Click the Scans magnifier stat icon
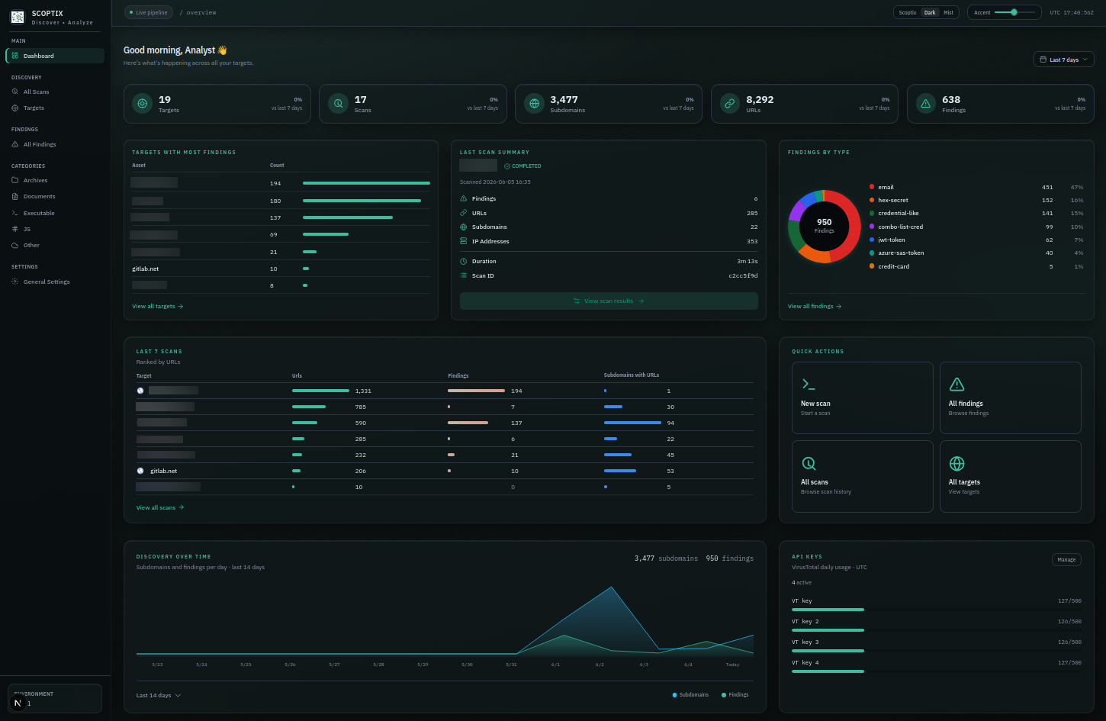 338,104
